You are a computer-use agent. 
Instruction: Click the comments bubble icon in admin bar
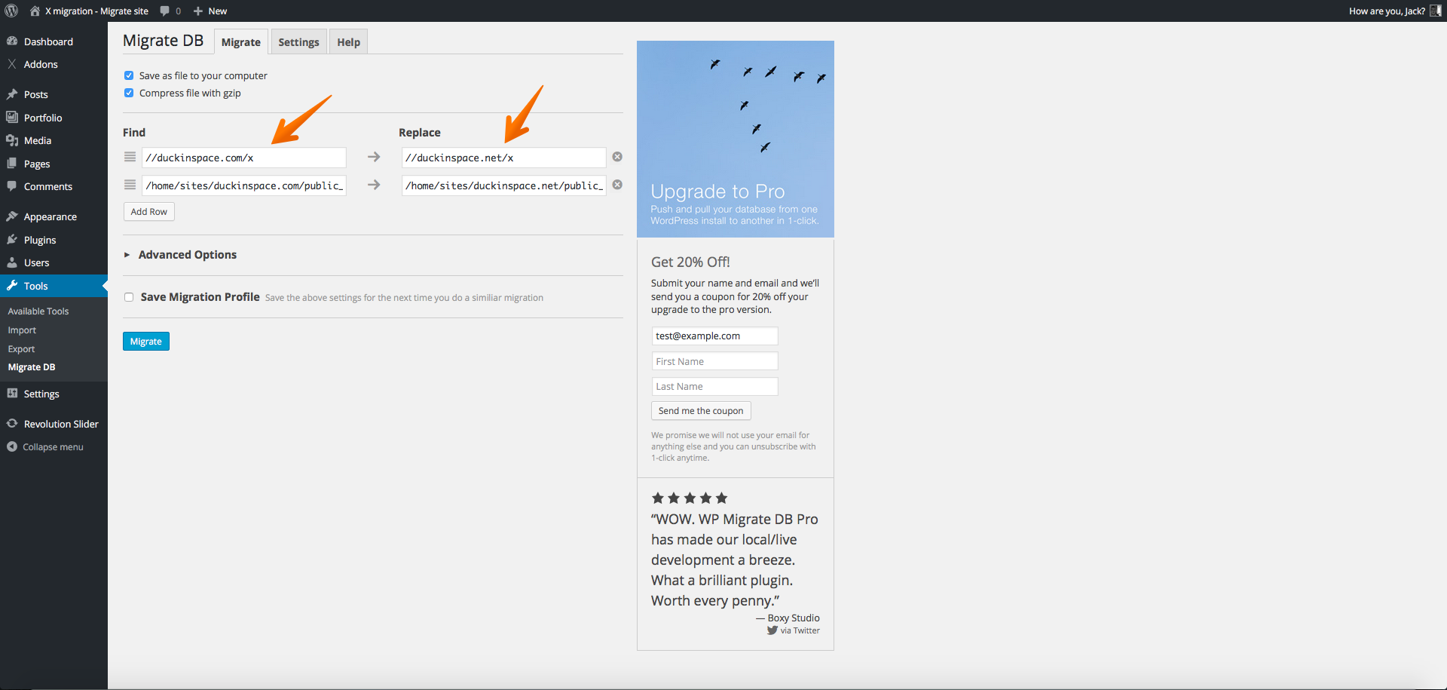165,11
